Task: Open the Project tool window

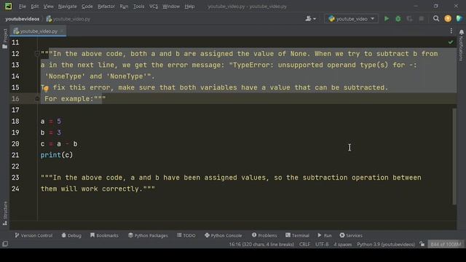Action: (5, 39)
